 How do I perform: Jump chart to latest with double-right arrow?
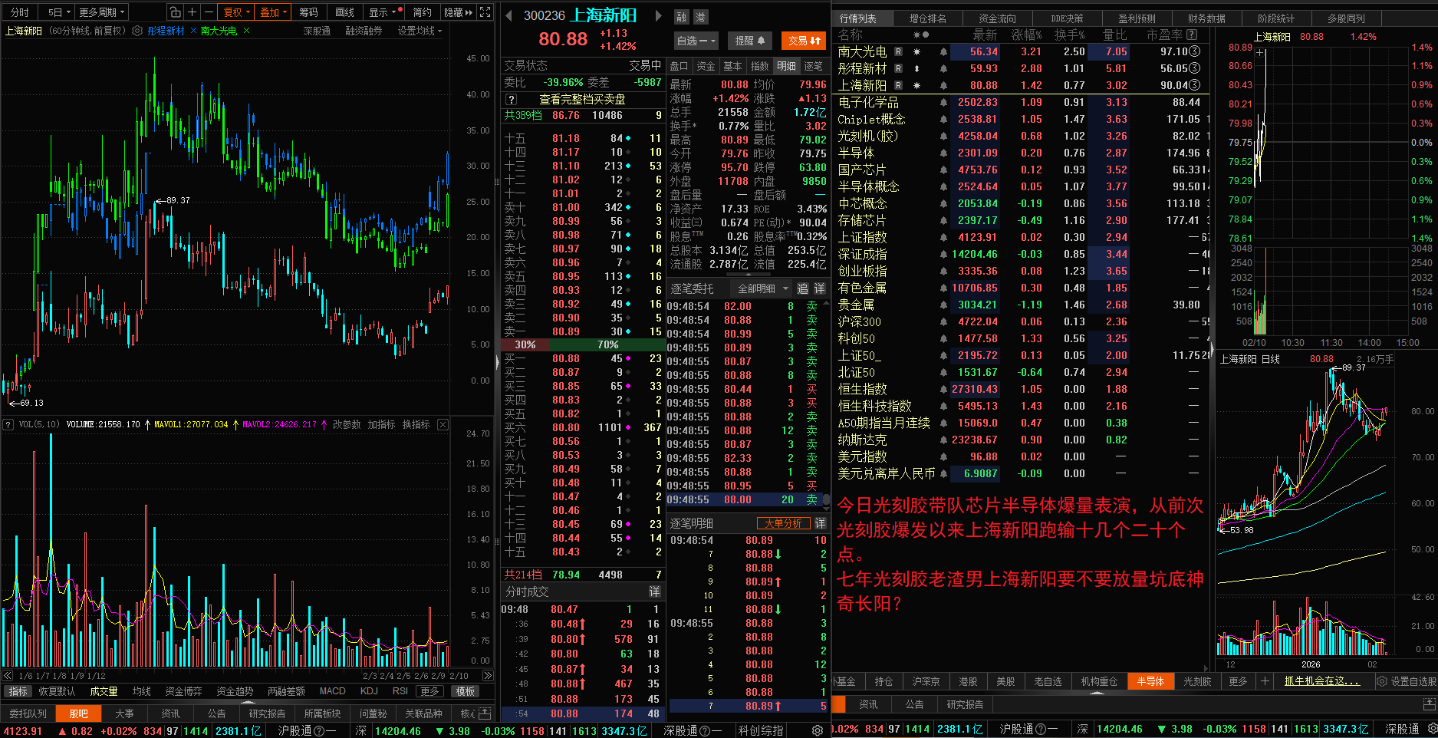point(488,676)
